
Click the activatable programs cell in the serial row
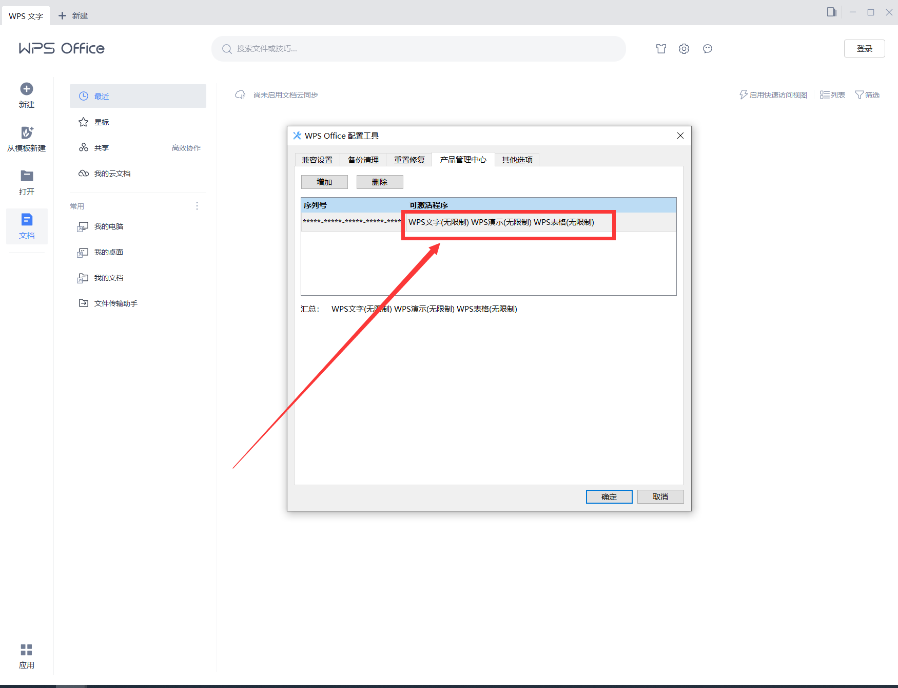[x=501, y=222]
